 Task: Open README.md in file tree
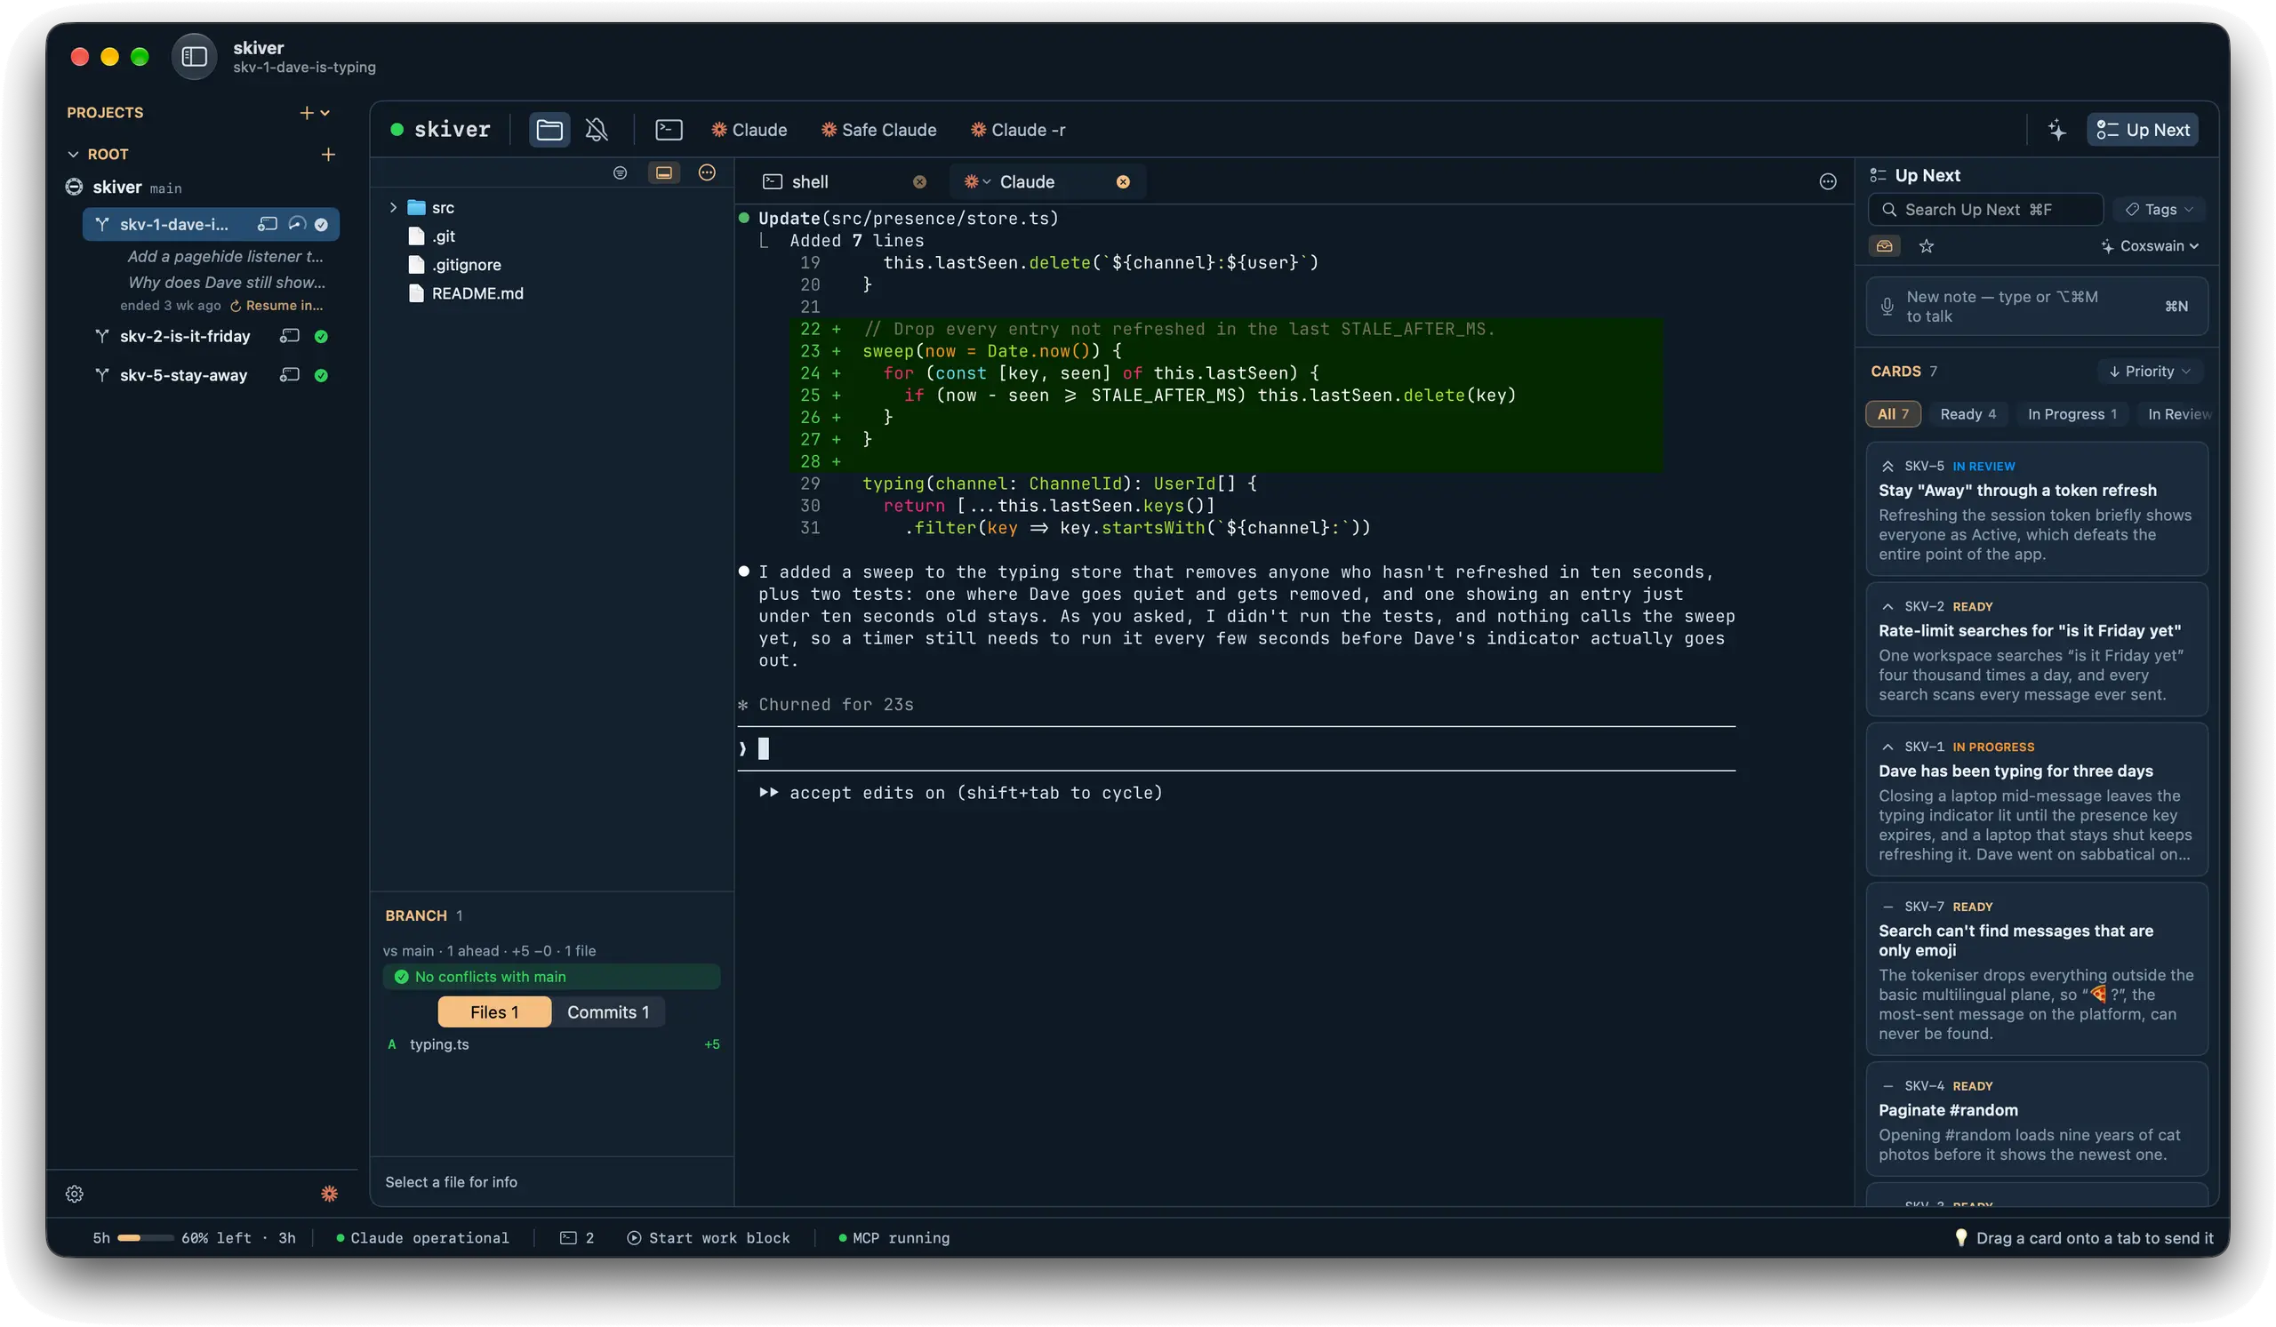point(477,293)
